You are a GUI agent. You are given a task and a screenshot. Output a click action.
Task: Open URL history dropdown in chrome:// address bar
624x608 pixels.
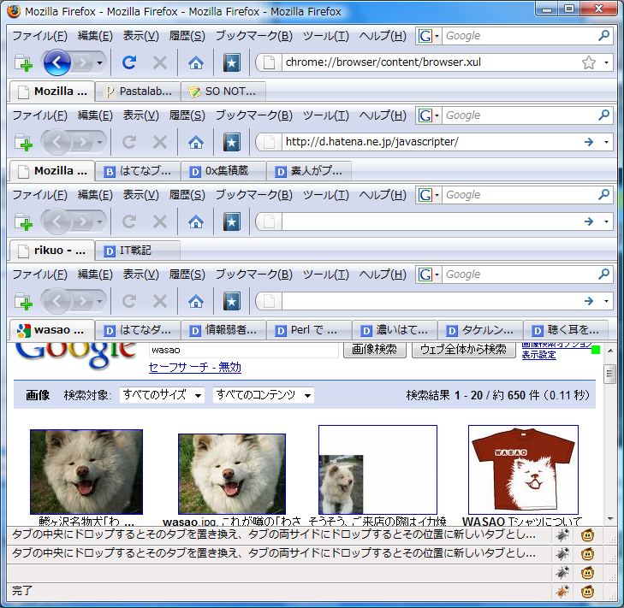pos(606,62)
